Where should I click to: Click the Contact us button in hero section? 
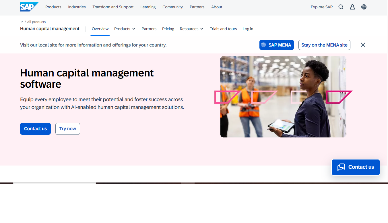click(x=35, y=128)
